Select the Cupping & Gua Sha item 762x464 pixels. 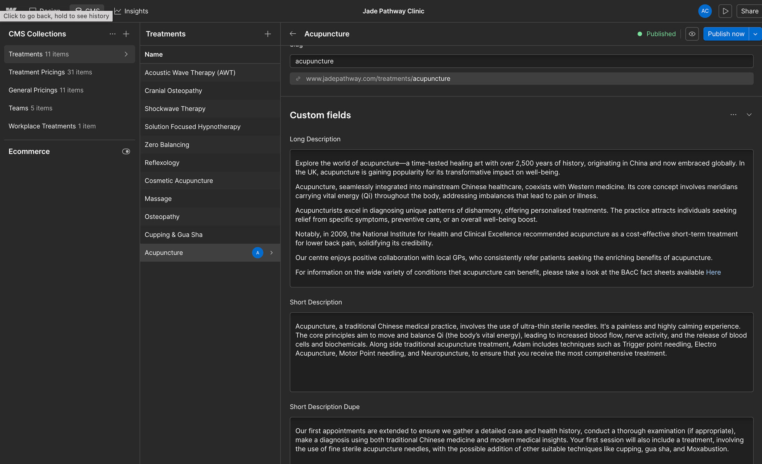[x=210, y=235]
